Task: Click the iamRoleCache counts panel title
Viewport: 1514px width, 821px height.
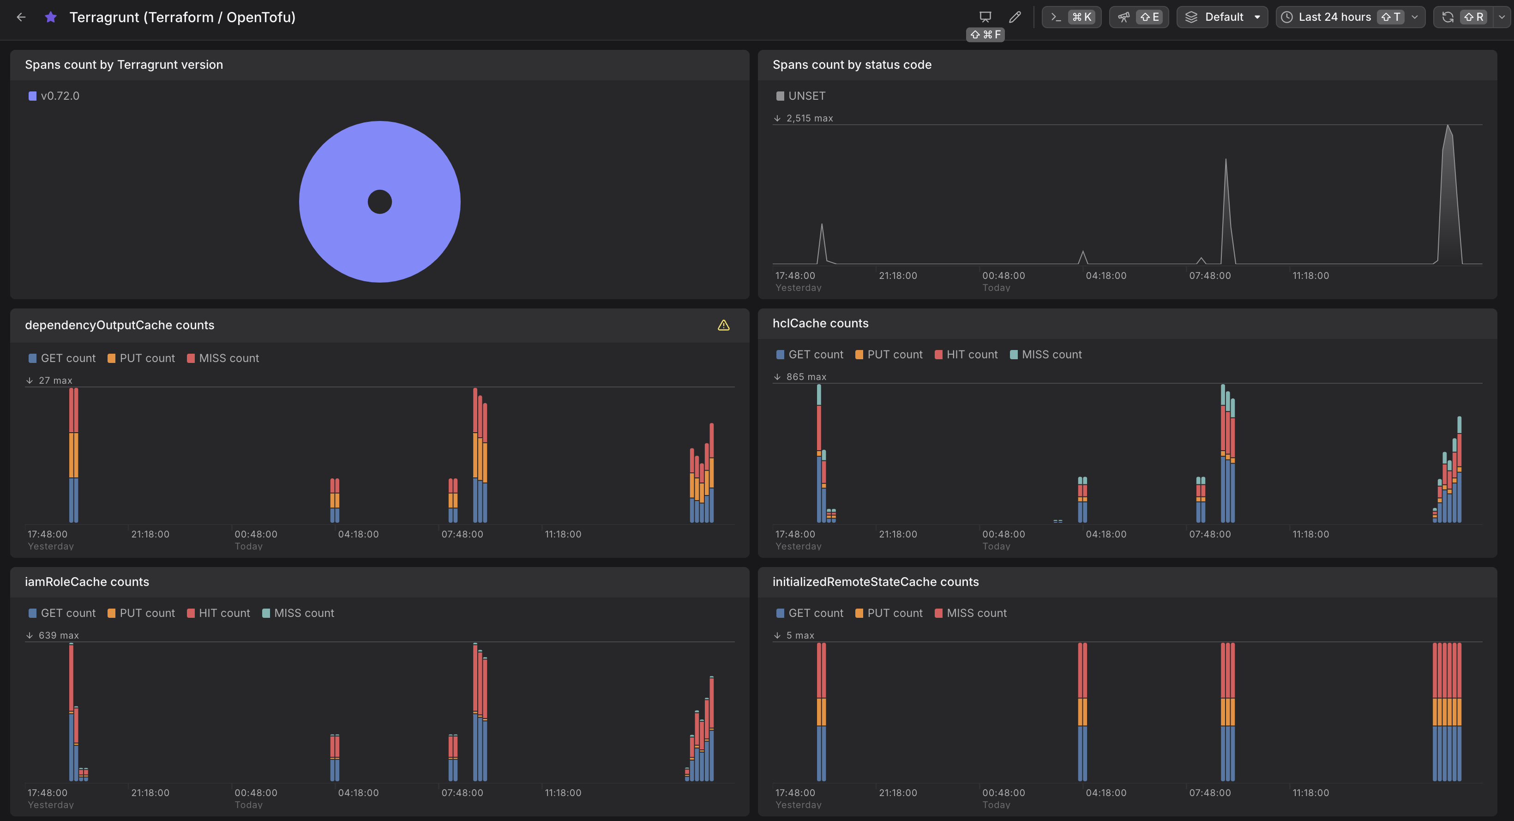Action: click(x=87, y=582)
